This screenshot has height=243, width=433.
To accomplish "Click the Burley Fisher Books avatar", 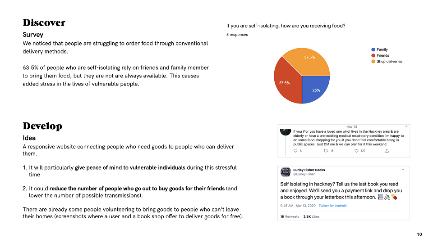I will click(286, 171).
